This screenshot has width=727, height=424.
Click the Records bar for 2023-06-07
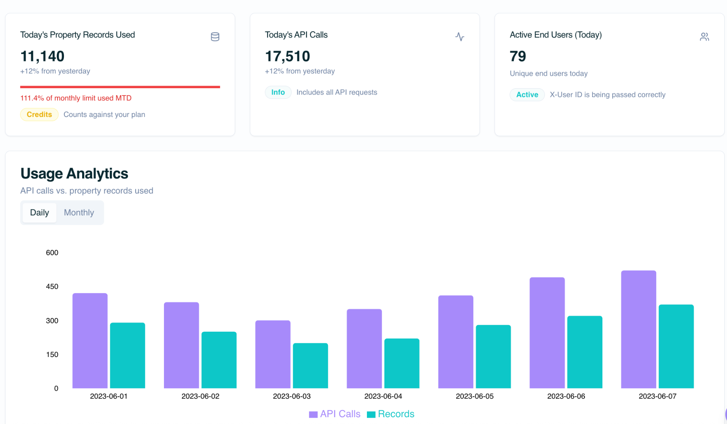coord(676,346)
